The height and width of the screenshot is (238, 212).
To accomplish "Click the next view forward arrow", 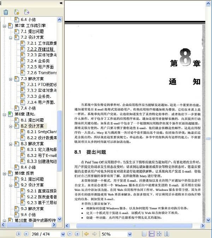I will tap(94, 234).
